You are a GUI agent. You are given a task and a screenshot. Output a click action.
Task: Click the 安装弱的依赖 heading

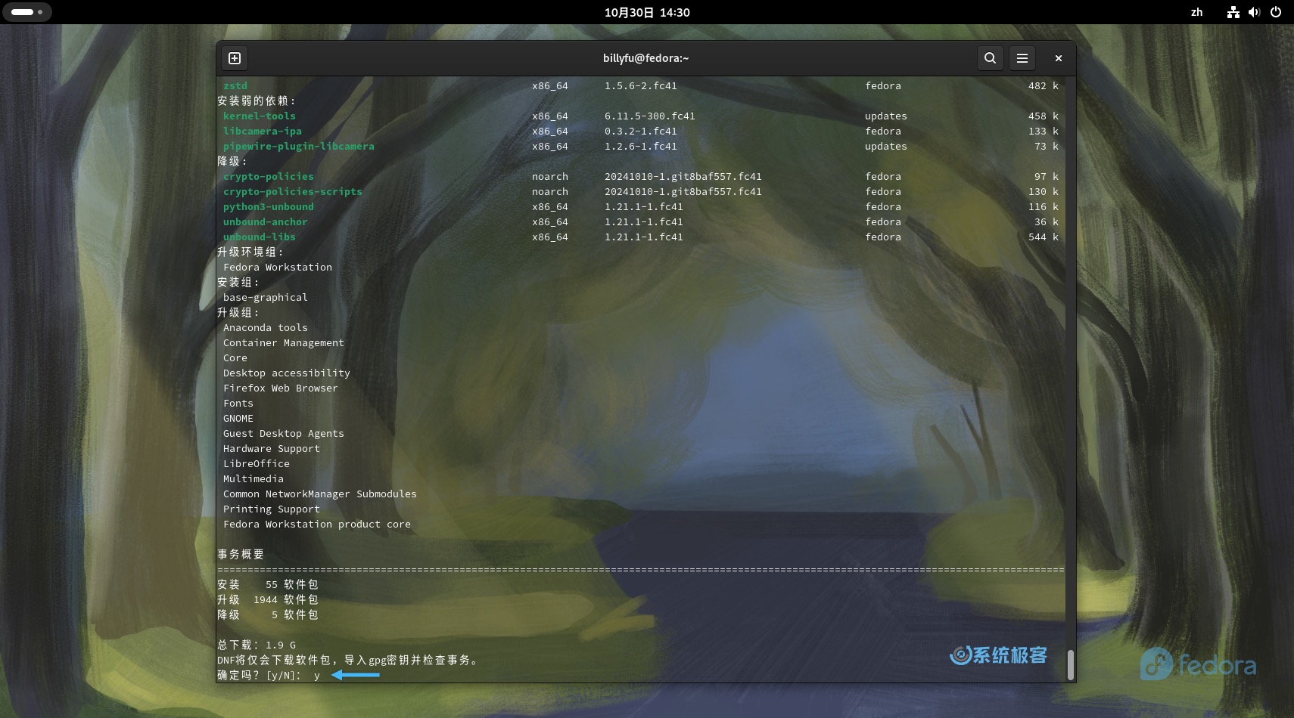click(x=257, y=101)
